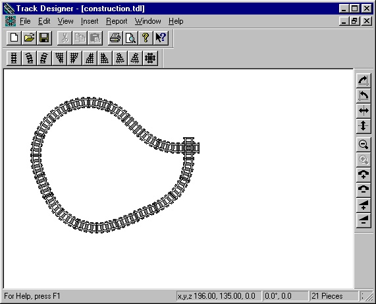Click the raise elevation plus icon

(363, 175)
